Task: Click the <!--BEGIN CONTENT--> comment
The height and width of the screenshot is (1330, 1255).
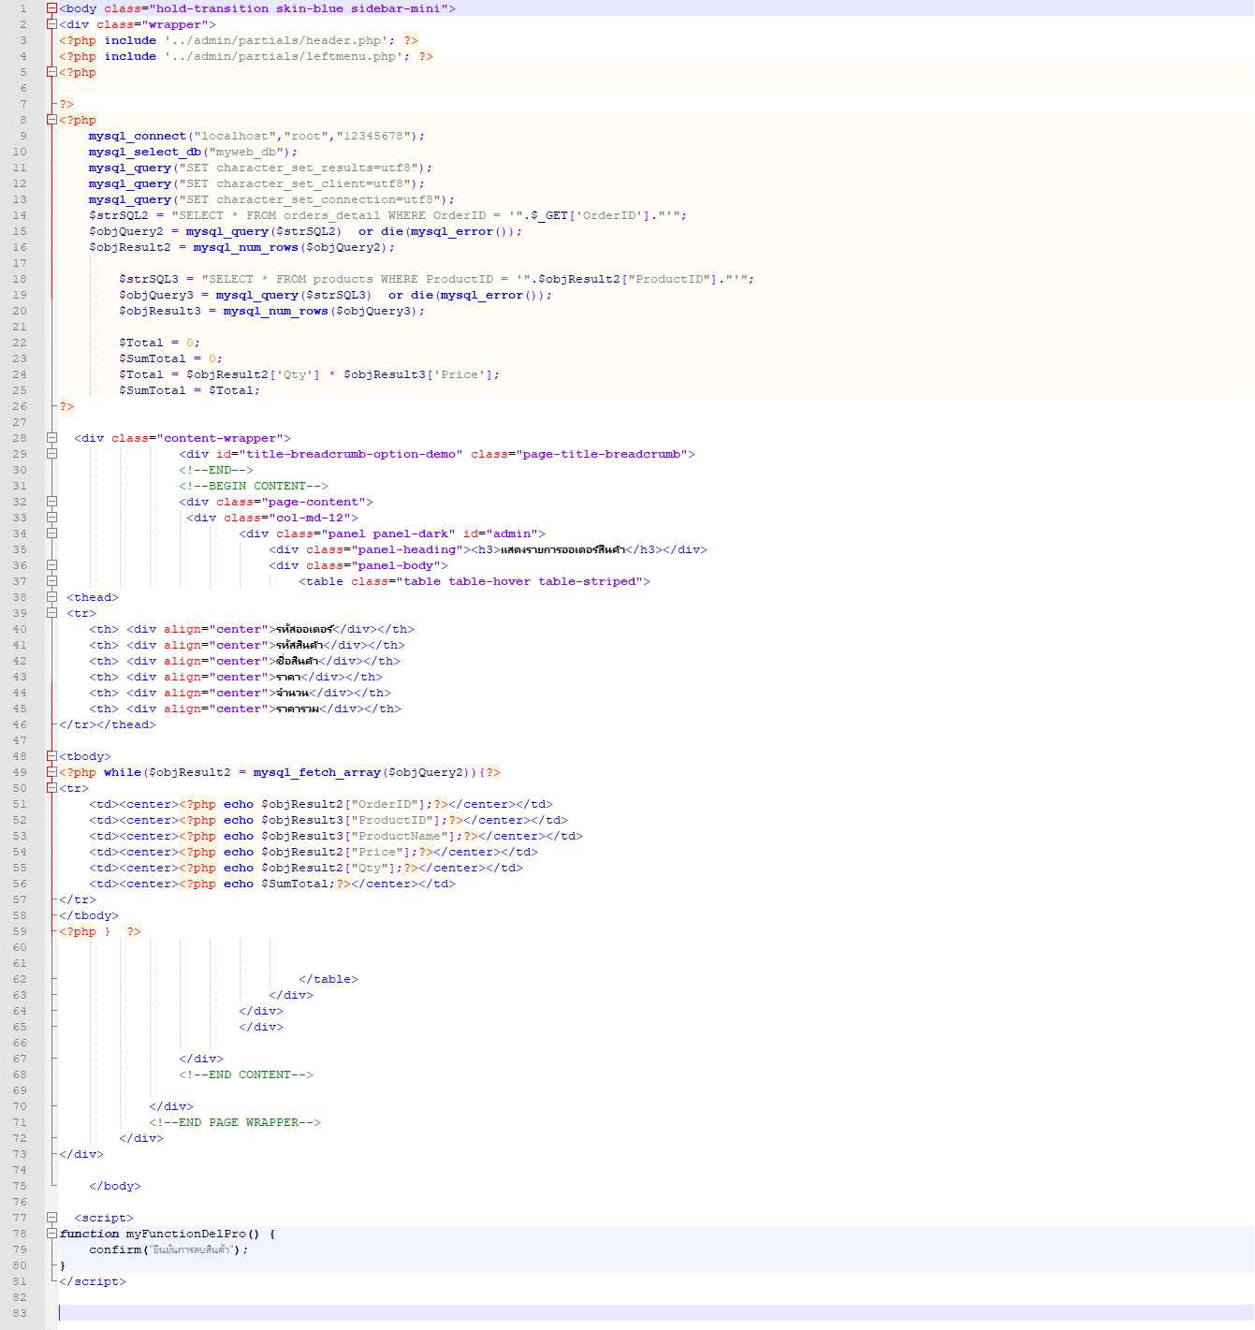Action: point(254,486)
